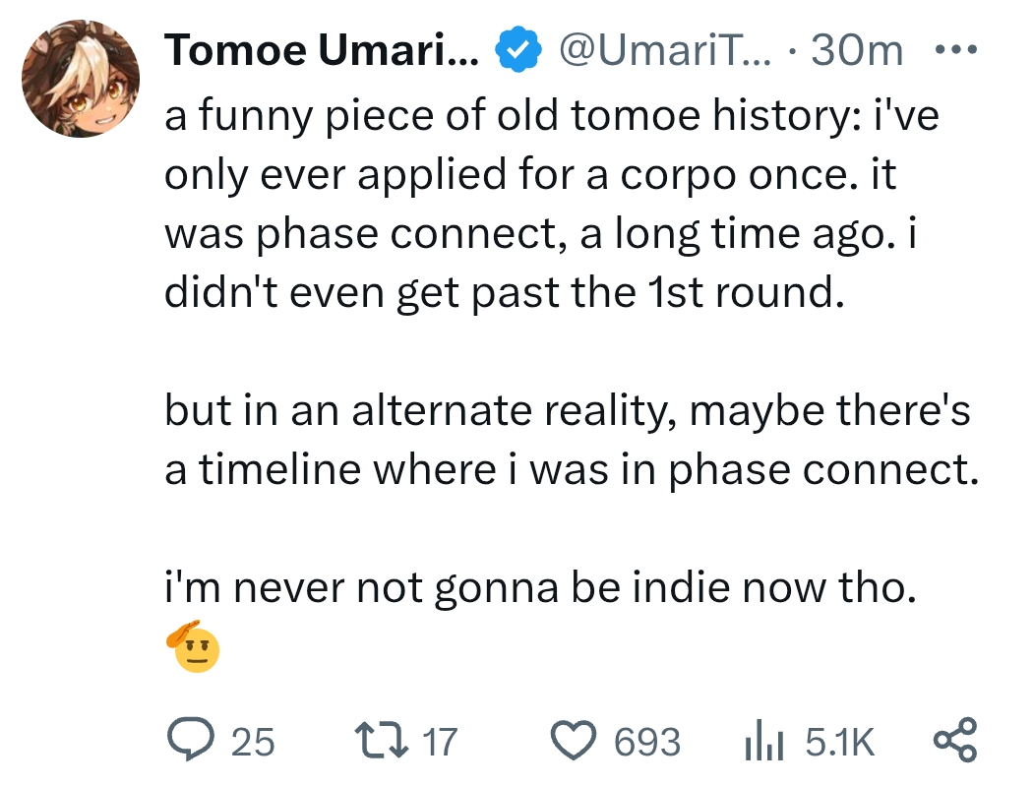Repost this tweet via retweet arrows
The image size is (1033, 785).
(x=381, y=740)
